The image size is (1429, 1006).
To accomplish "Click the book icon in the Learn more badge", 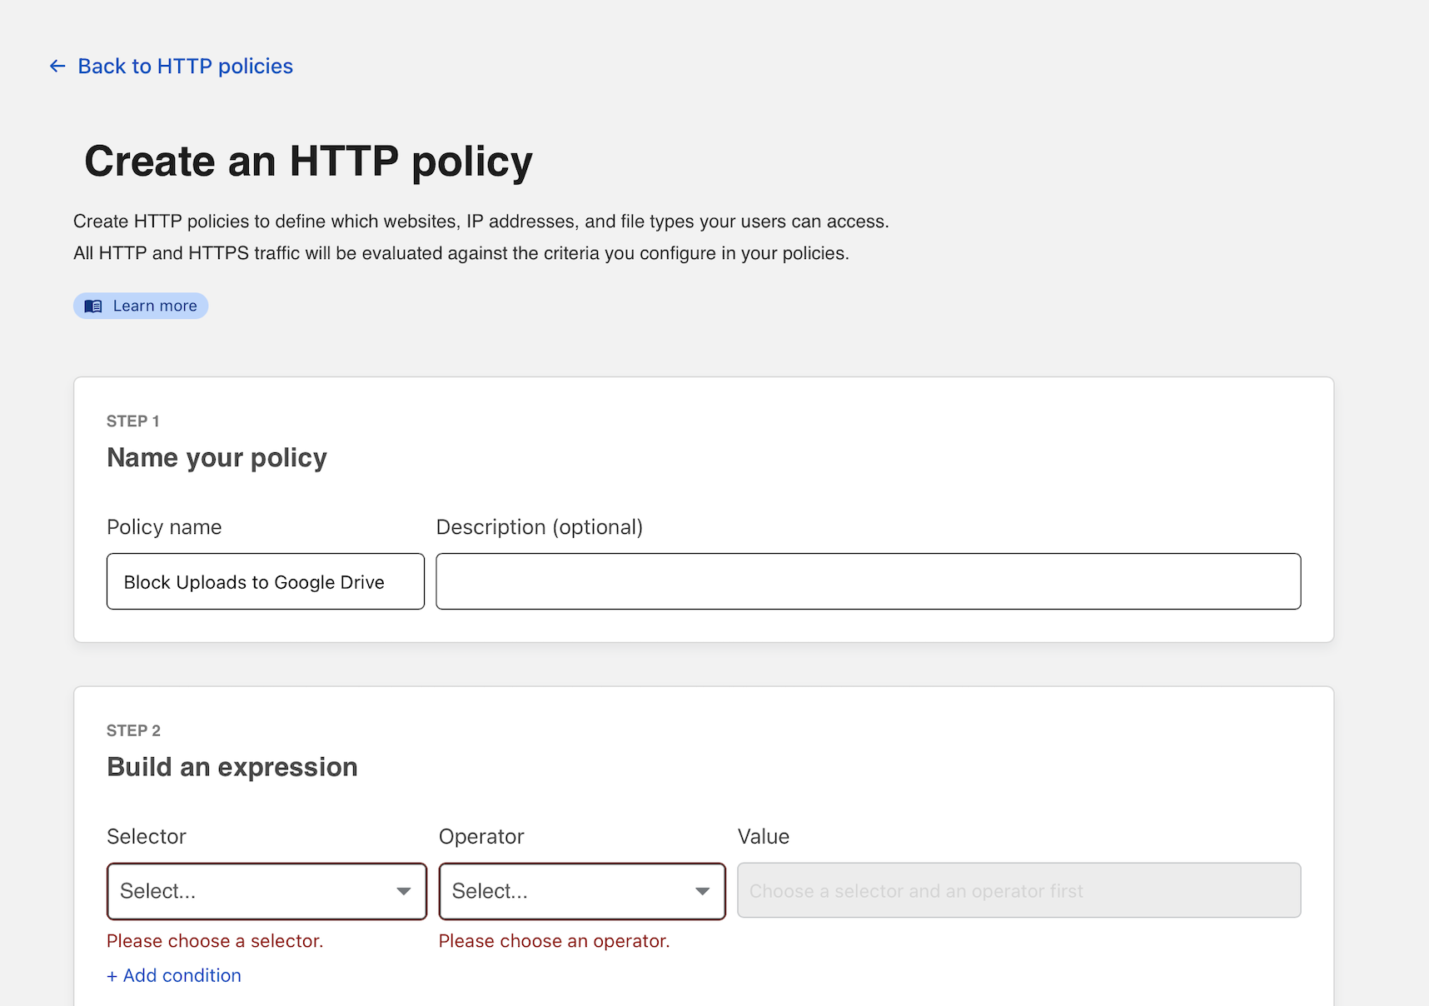I will [x=93, y=306].
